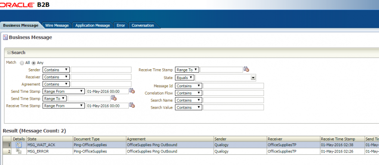Open the Conversation tab
379x165 pixels.
(143, 25)
